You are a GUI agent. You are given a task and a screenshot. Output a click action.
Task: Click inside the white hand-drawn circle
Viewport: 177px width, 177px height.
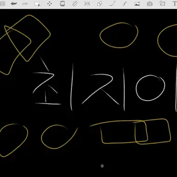(150, 88)
